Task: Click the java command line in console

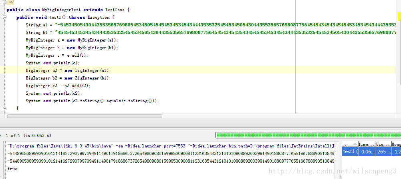Action: (x=171, y=146)
